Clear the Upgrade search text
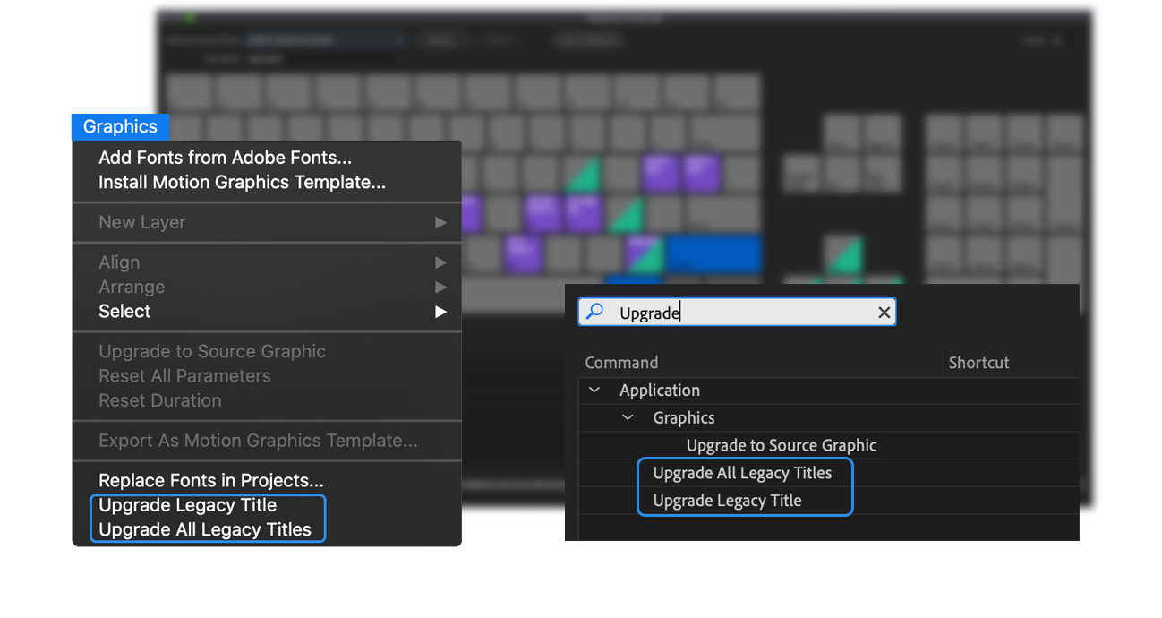Image resolution: width=1162 pixels, height=618 pixels. click(x=884, y=313)
